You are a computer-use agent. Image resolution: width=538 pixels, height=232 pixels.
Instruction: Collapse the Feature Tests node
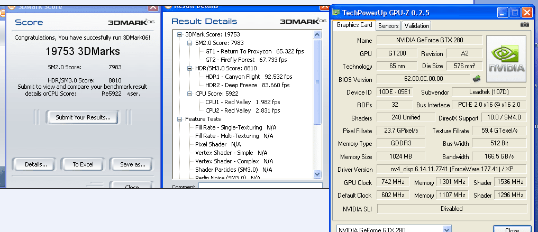(180, 119)
